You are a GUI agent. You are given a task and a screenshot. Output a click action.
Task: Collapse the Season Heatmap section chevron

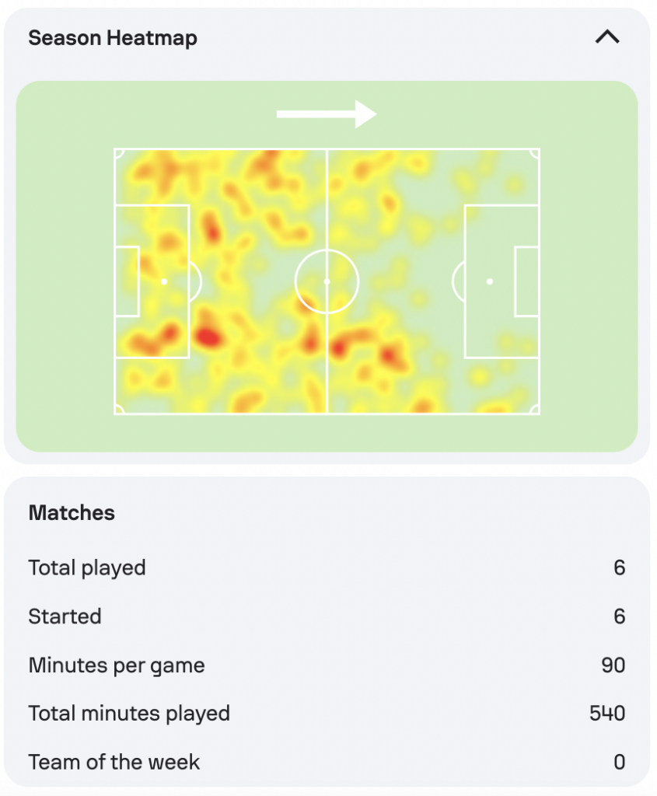click(x=607, y=37)
